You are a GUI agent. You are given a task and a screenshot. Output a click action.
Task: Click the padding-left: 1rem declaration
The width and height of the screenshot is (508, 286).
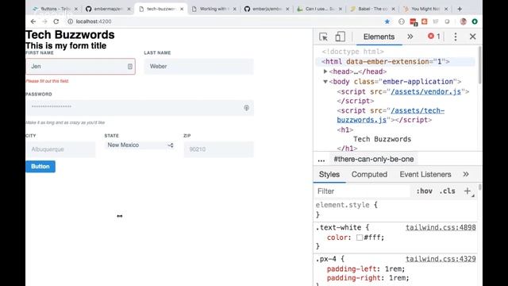366,269
